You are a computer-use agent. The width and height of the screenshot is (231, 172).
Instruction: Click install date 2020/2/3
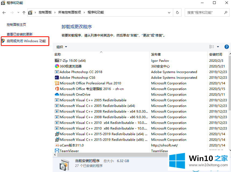216,61
